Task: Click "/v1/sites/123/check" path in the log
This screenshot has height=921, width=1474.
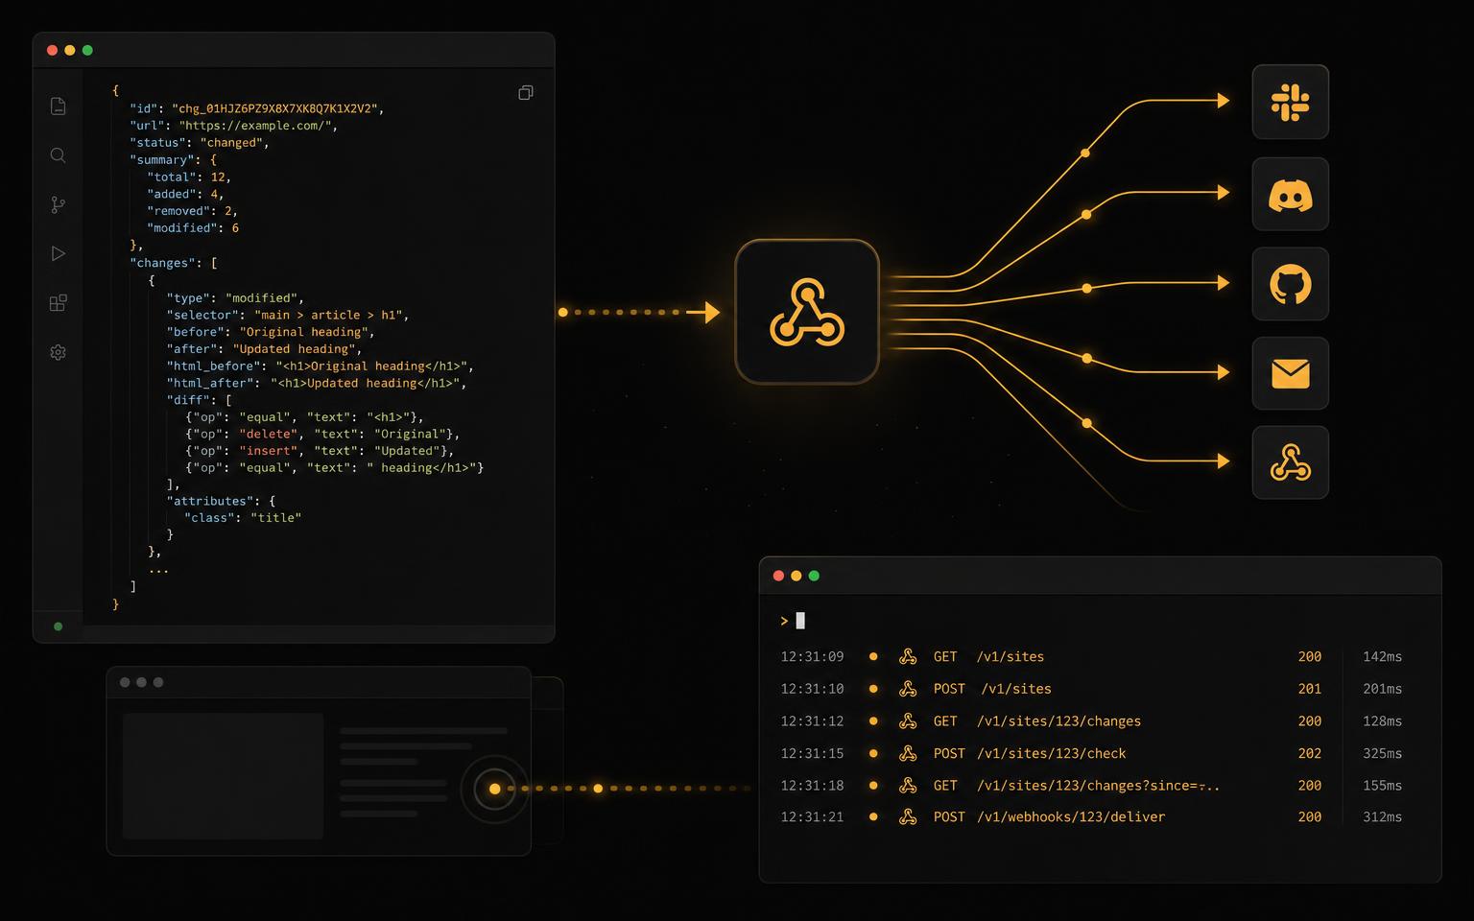Action: tap(1052, 753)
